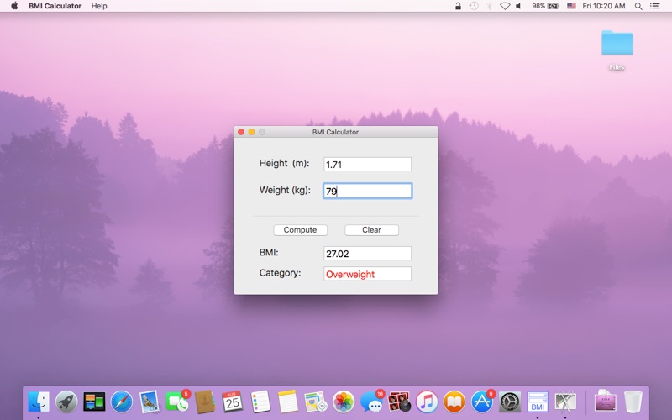This screenshot has height=420, width=672.
Task: Open Finder from the dock
Action: tap(39, 402)
